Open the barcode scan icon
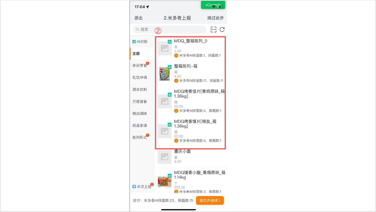Viewport: 376px width, 212px height. [213, 30]
